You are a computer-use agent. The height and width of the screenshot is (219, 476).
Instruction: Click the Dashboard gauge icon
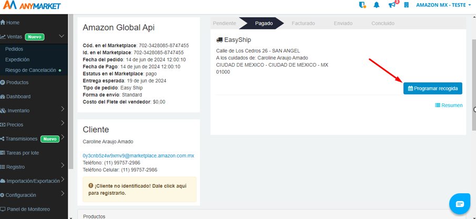(3, 97)
